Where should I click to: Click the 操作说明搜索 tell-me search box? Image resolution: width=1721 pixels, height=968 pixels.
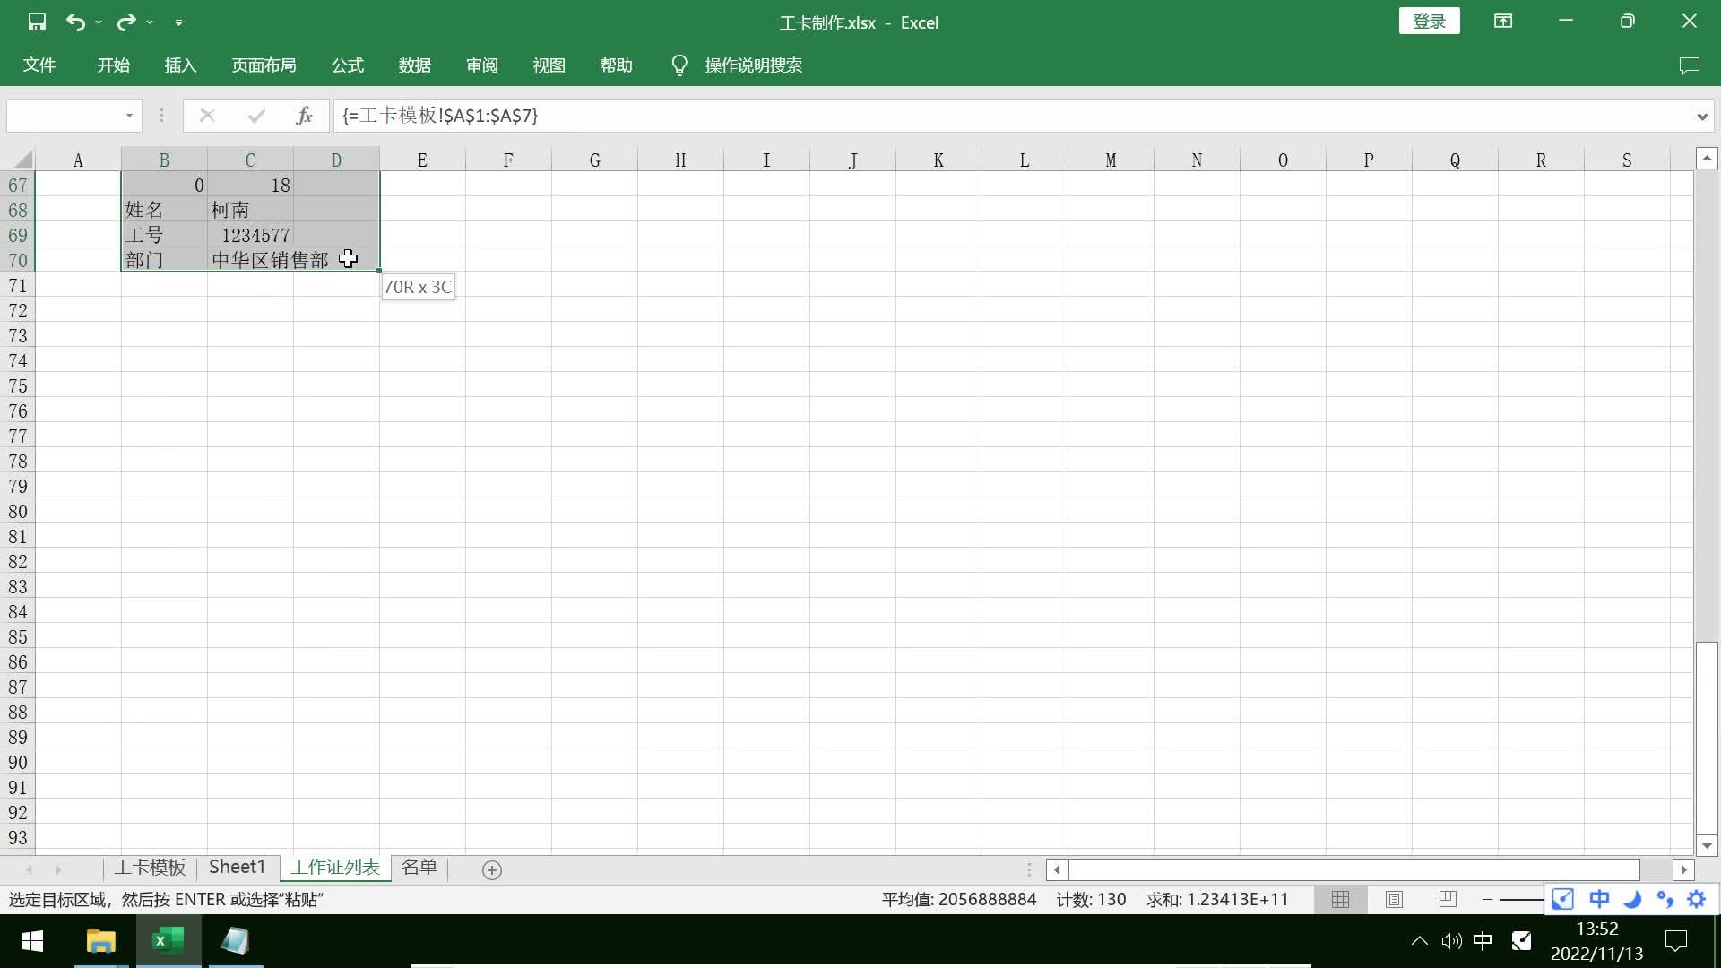pyautogui.click(x=753, y=65)
